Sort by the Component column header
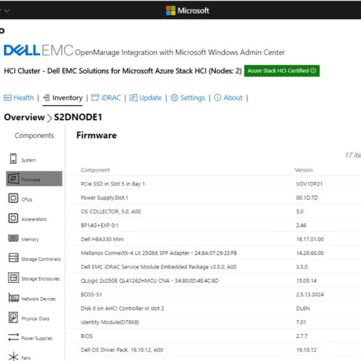Viewport: 361px width, 361px height. [95, 170]
